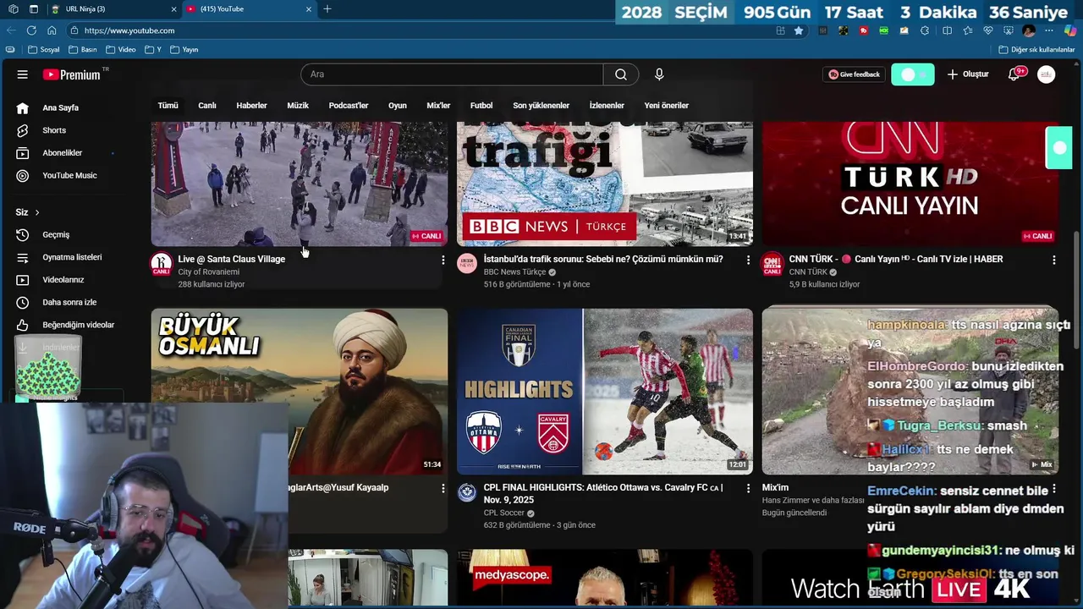
Task: Open Diğer sık kullanılanlar favorites folder
Action: (x=1036, y=50)
